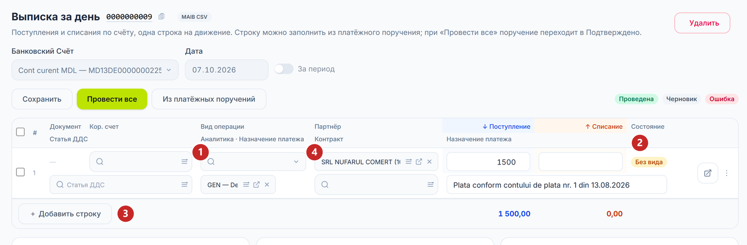Click the MAIB CSV tag

pos(195,16)
